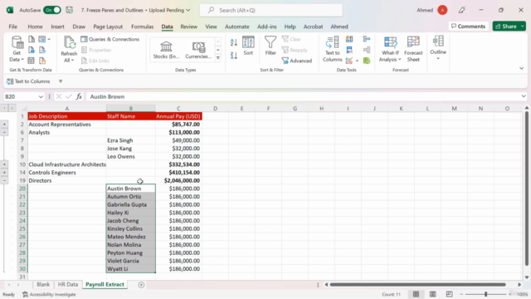Viewport: 531px width, 299px height.
Task: Open Advanced filter options
Action: coord(297,61)
